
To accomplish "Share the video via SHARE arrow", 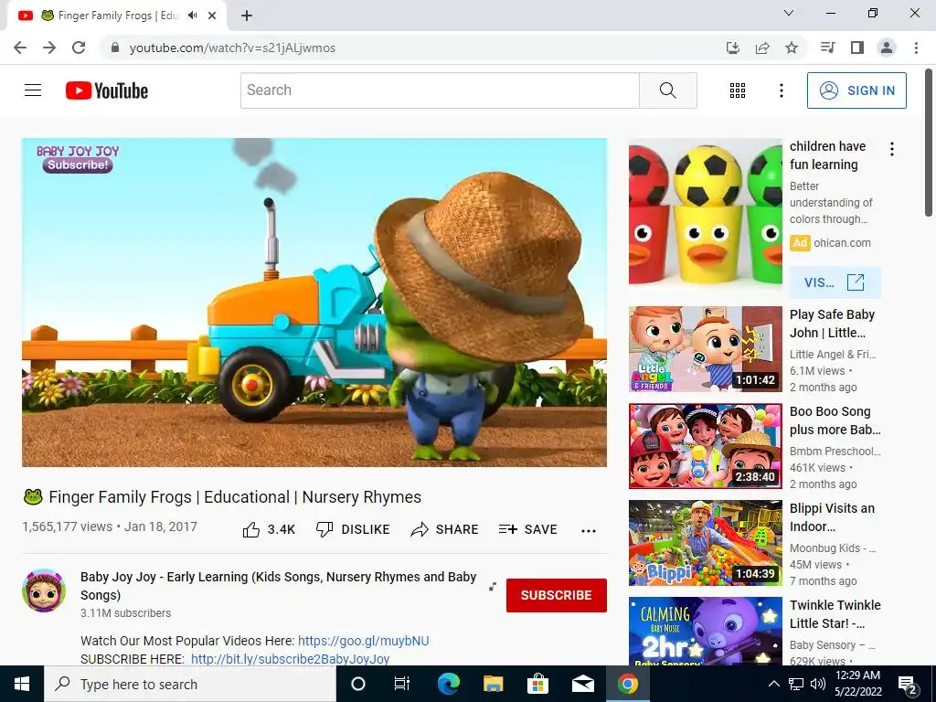I will tap(445, 529).
